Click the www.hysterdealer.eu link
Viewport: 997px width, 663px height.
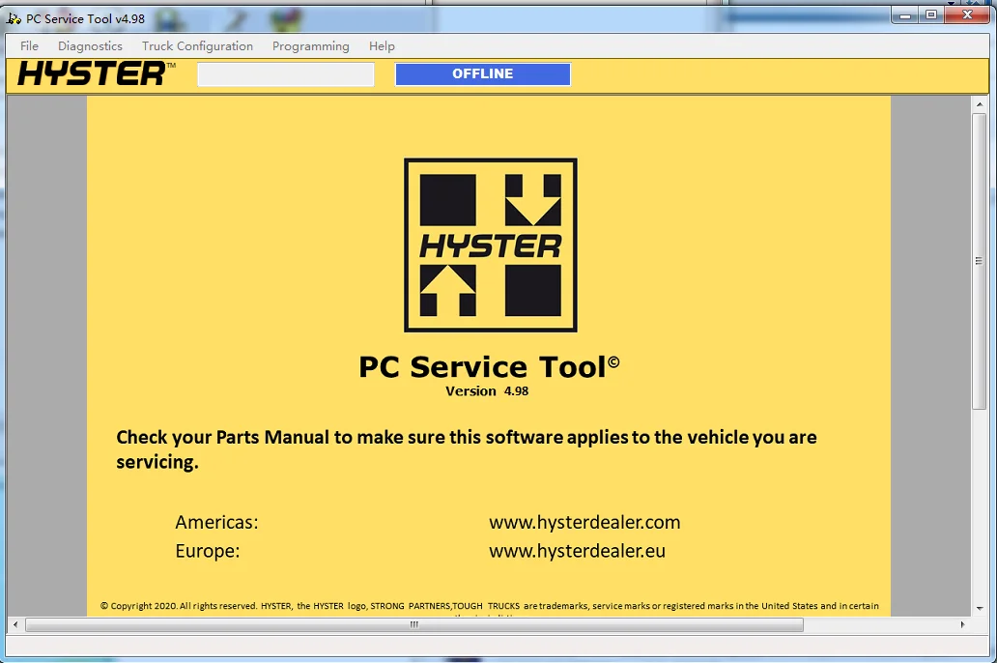[x=577, y=550]
